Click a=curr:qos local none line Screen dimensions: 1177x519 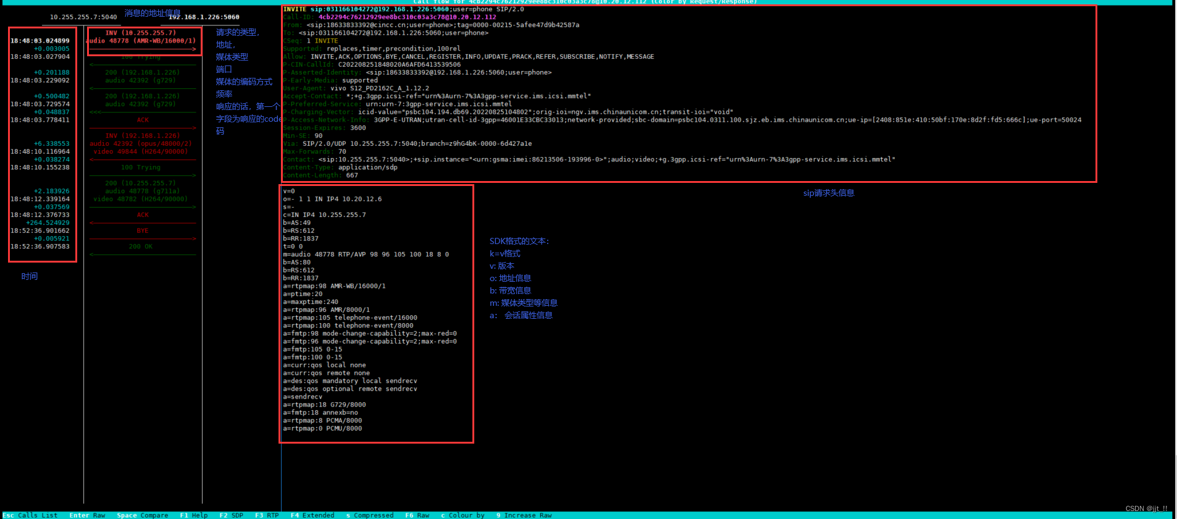click(324, 365)
